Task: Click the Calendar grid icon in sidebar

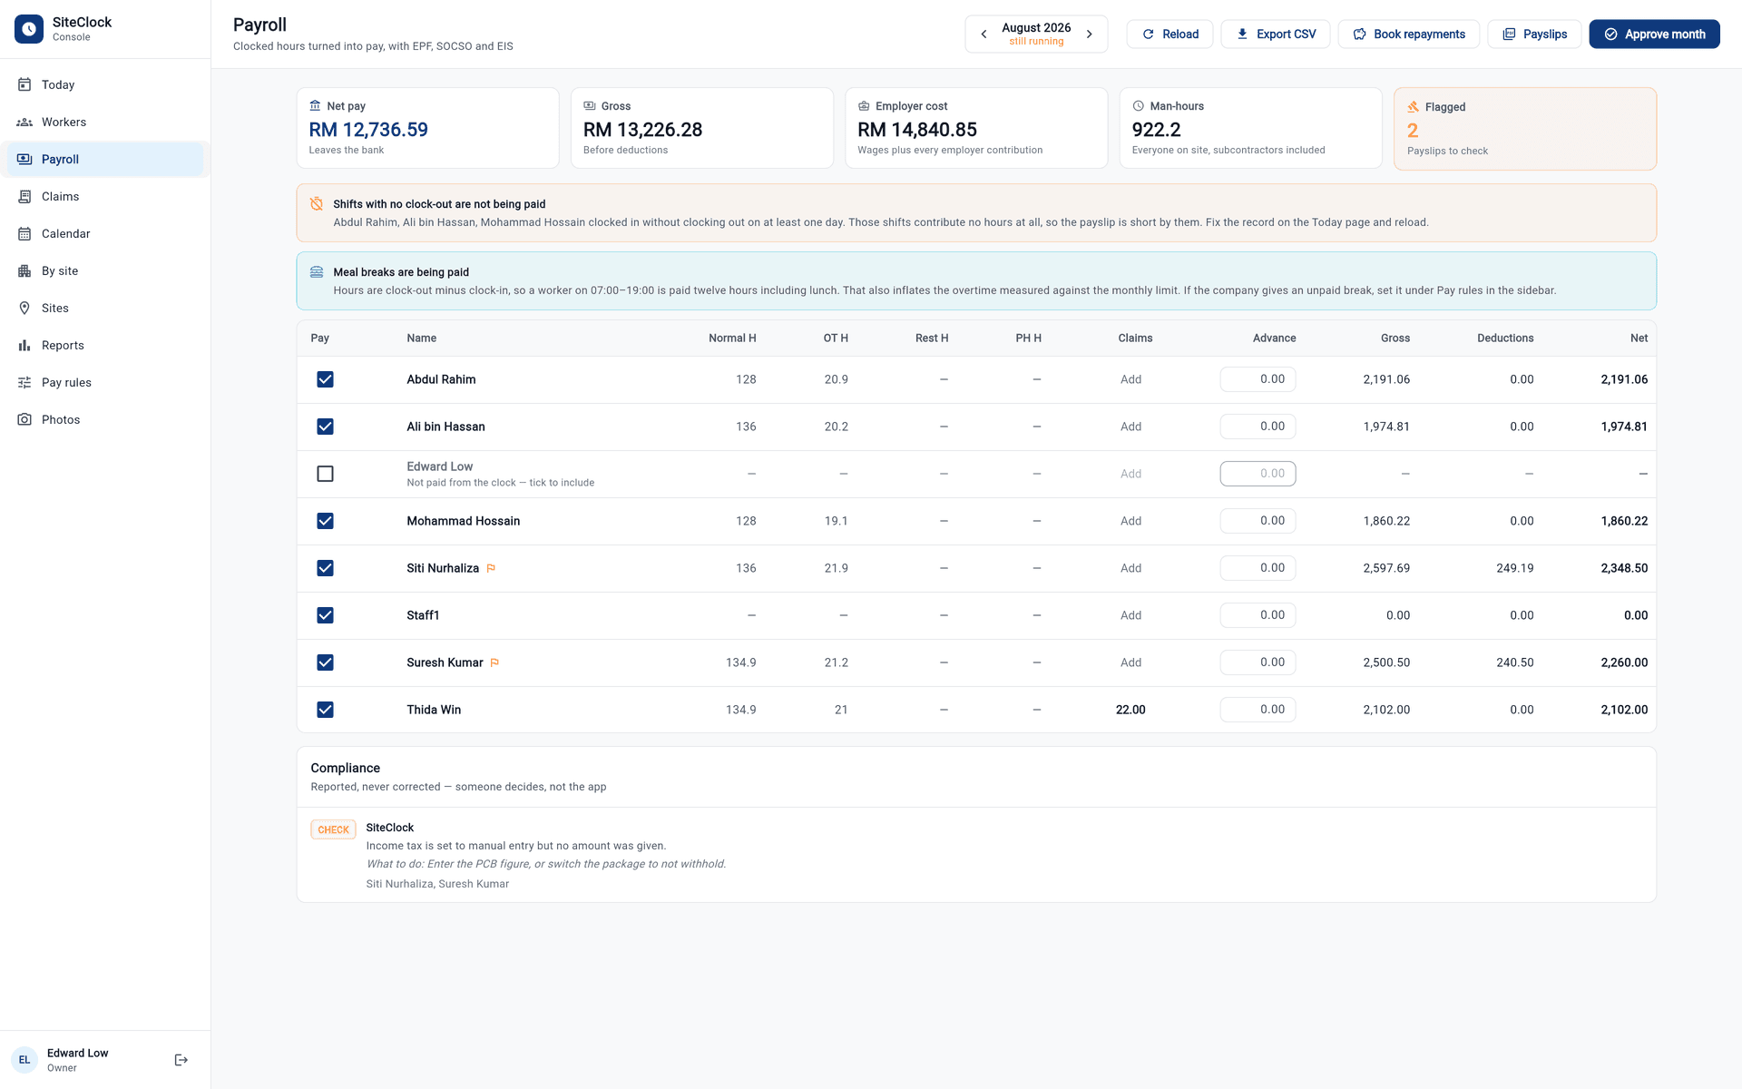Action: pyautogui.click(x=24, y=233)
